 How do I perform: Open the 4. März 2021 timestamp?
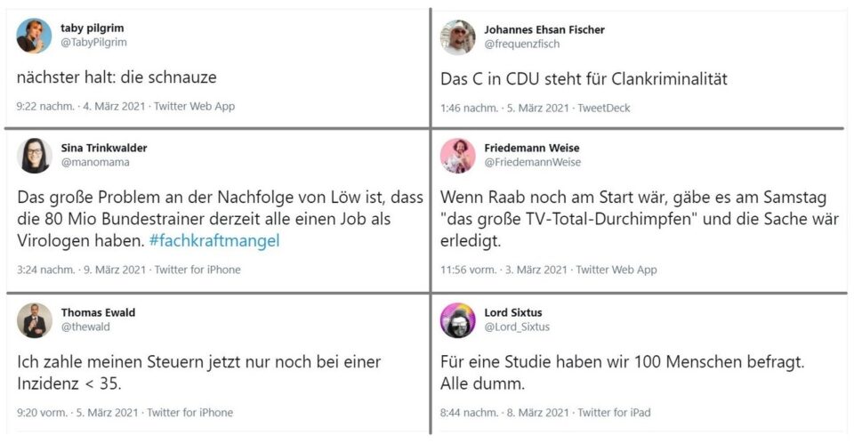coord(114,106)
